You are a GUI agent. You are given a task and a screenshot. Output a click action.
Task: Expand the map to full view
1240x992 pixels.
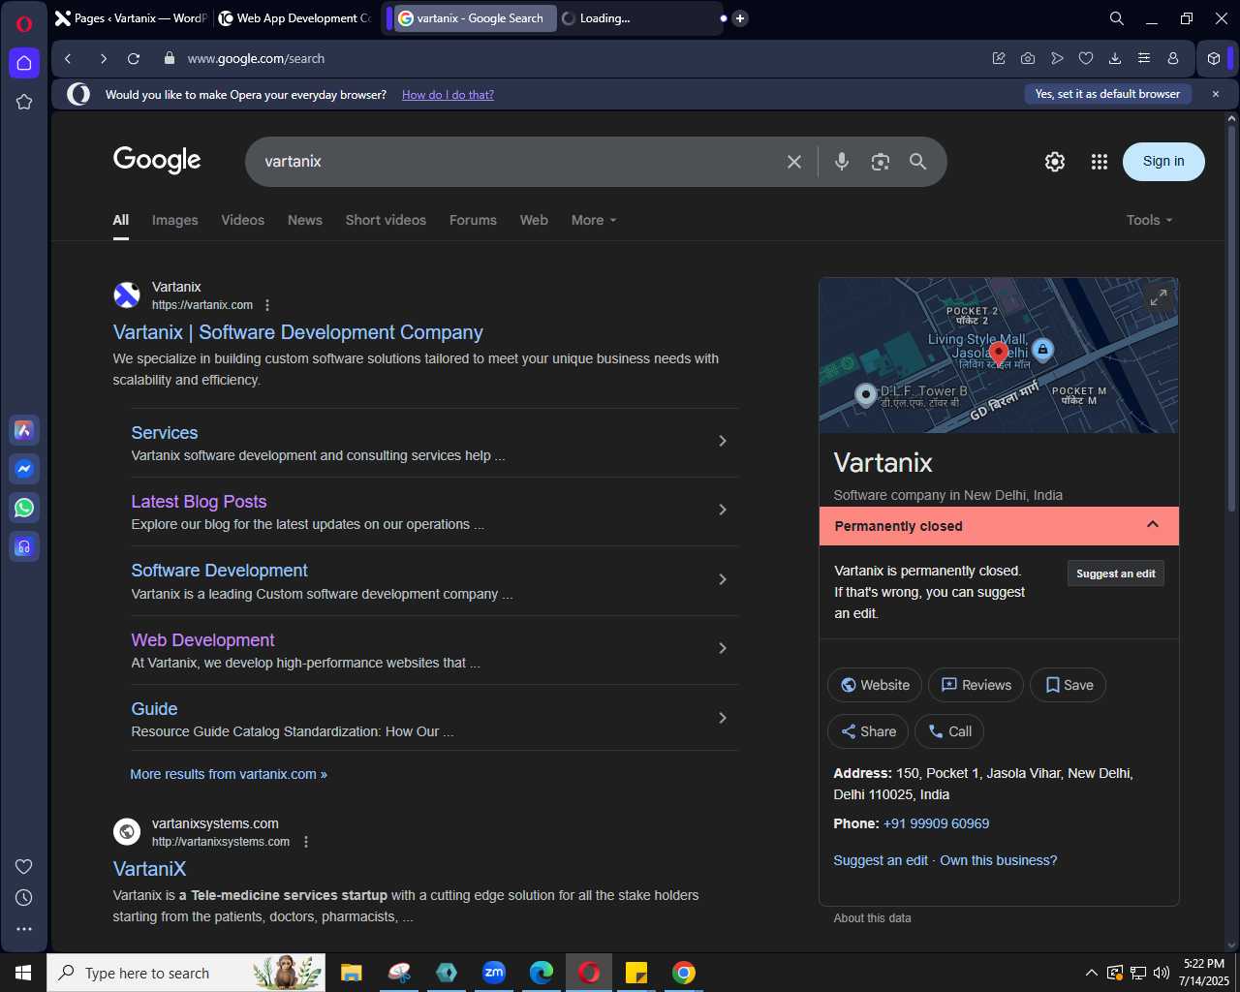(x=1159, y=297)
